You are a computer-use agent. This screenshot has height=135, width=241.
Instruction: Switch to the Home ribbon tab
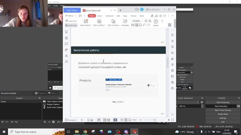pyautogui.click(x=92, y=16)
